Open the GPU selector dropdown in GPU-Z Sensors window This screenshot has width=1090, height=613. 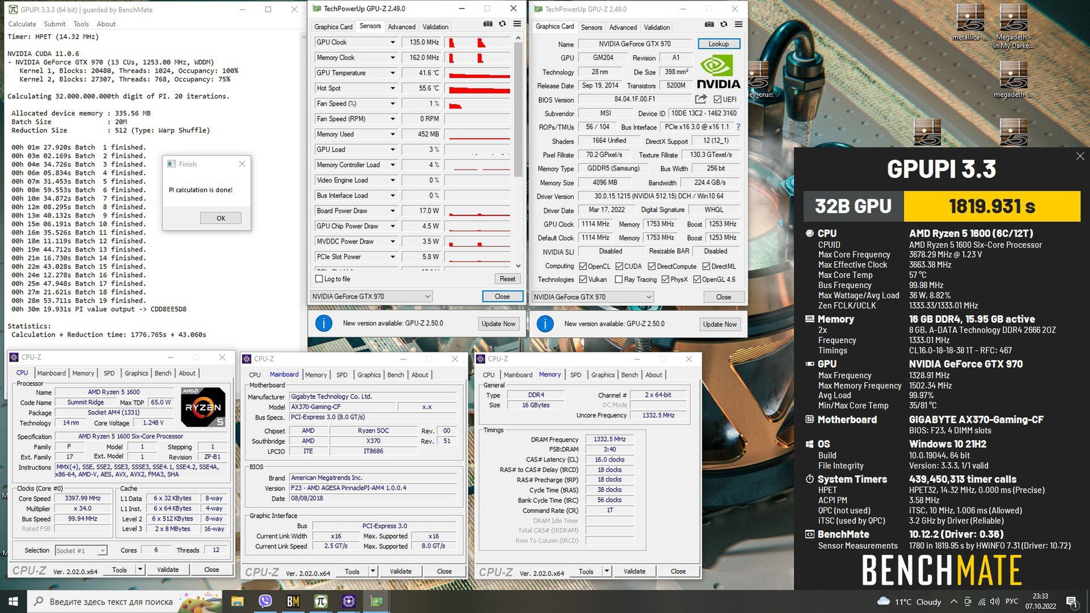pyautogui.click(x=371, y=296)
